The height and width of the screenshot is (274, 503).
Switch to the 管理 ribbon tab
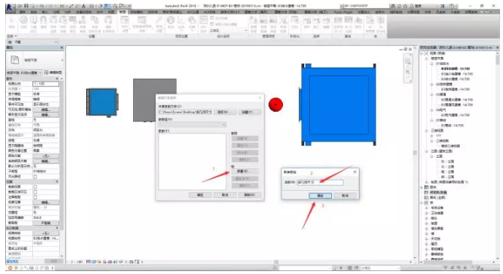(x=122, y=12)
